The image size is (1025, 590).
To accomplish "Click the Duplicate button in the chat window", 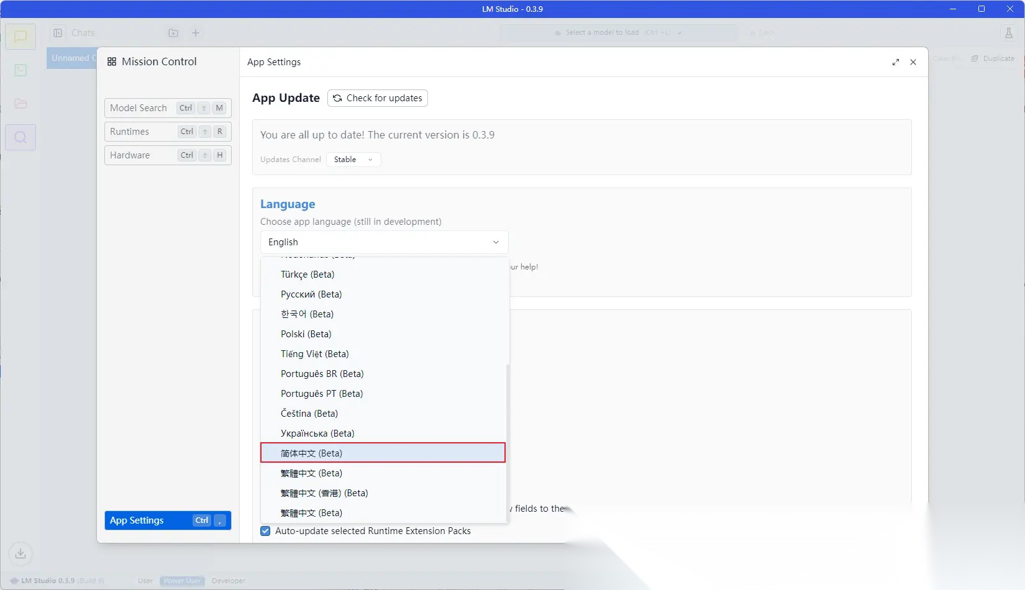I will coord(993,58).
